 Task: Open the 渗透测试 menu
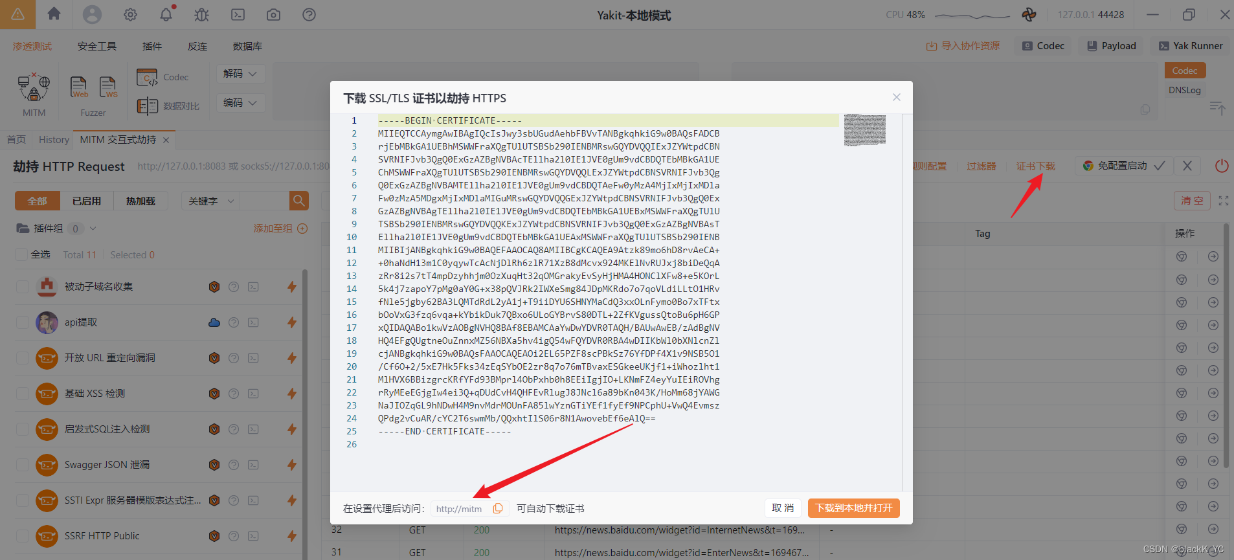coord(32,46)
